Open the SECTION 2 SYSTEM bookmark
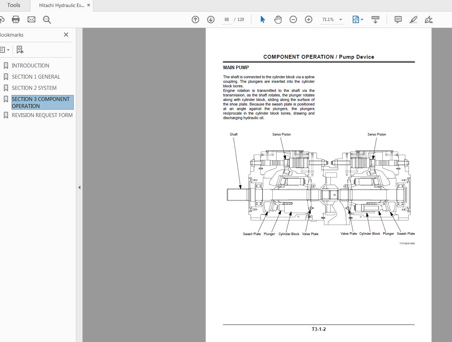Screen dimensions: 452x342 pos(34,88)
